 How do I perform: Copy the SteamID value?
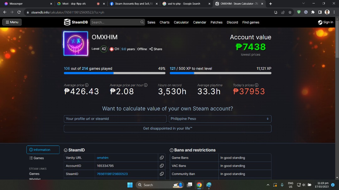click(x=162, y=174)
